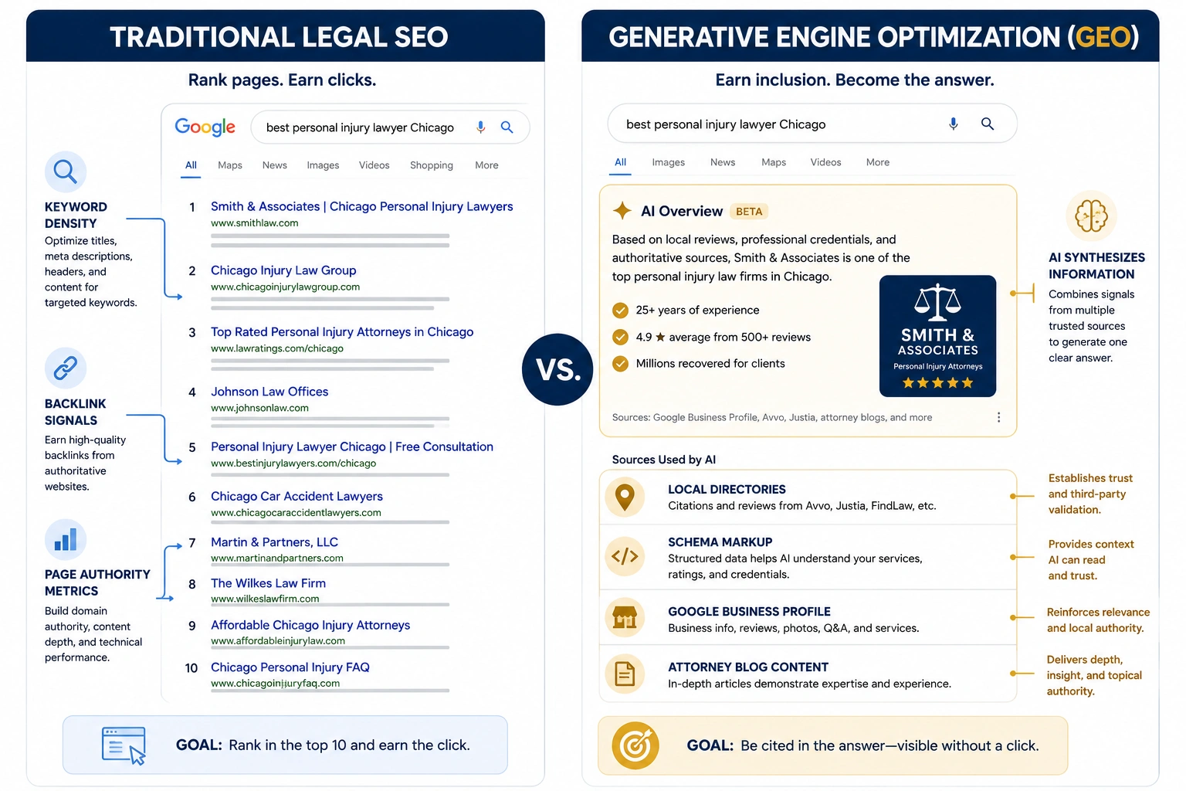Open the Johnson Law Offices result
Viewport: 1186px width, 791px height.
pyautogui.click(x=269, y=392)
